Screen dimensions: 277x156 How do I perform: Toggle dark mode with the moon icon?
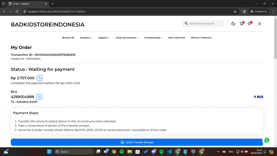(233, 24)
